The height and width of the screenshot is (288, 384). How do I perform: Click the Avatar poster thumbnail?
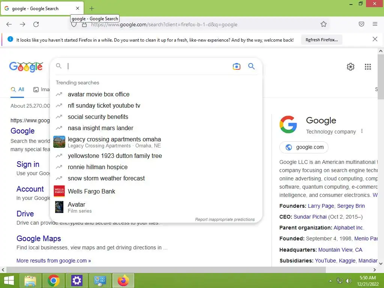[59, 207]
